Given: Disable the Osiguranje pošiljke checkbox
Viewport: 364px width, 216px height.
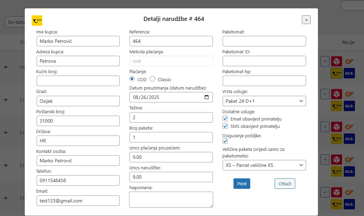Looking at the screenshot, I should [x=225, y=141].
